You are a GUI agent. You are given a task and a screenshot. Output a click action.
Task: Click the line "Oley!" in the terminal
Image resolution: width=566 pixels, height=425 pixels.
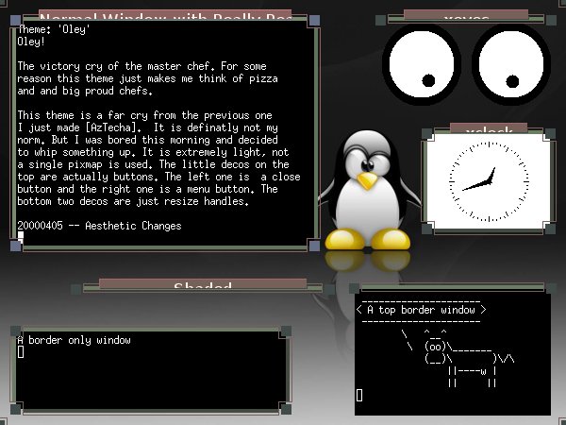point(31,42)
